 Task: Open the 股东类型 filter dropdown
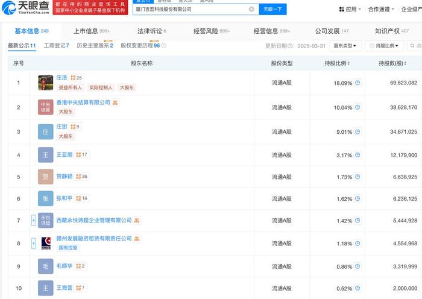[x=345, y=46]
